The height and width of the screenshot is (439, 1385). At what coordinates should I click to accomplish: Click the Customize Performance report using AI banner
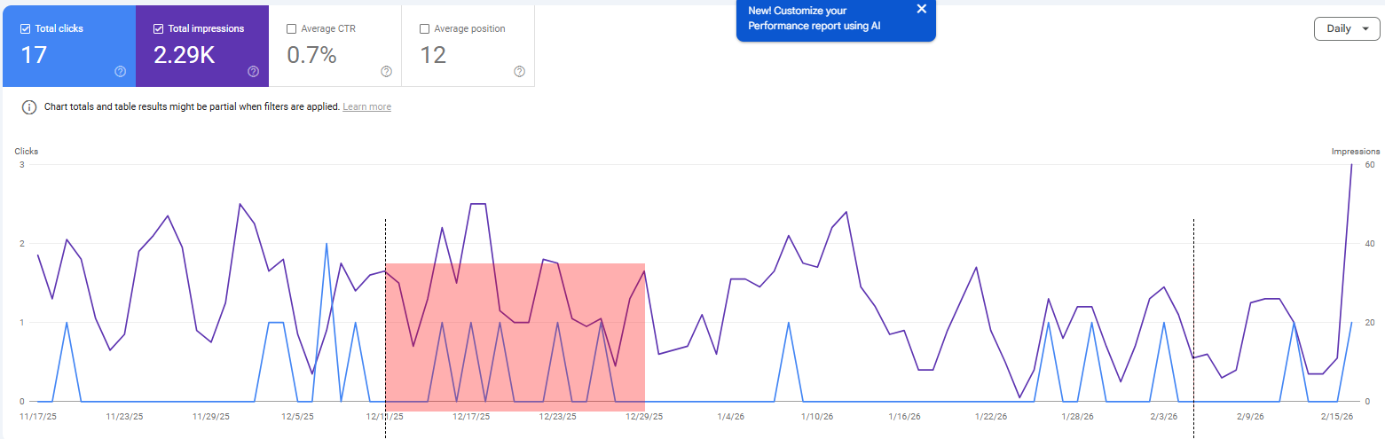(816, 19)
